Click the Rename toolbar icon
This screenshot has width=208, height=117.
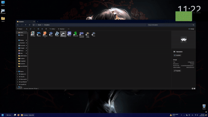click(x=38, y=29)
